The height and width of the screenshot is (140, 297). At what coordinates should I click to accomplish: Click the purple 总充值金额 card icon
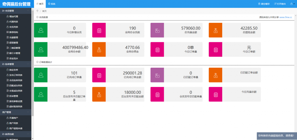tap(157, 30)
